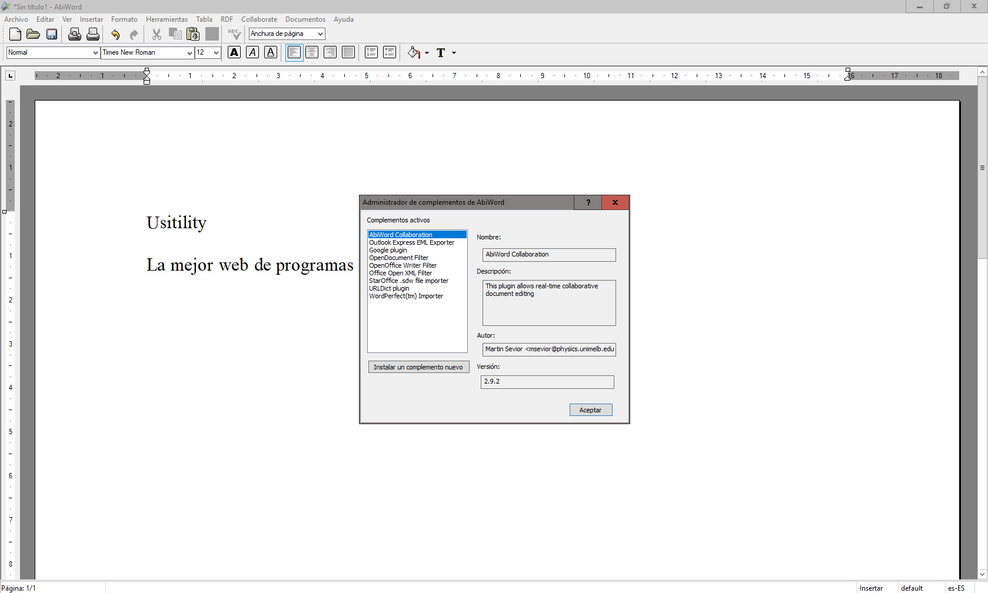Expand the Normal paragraph style dropdown
The image size is (988, 593).
point(95,53)
